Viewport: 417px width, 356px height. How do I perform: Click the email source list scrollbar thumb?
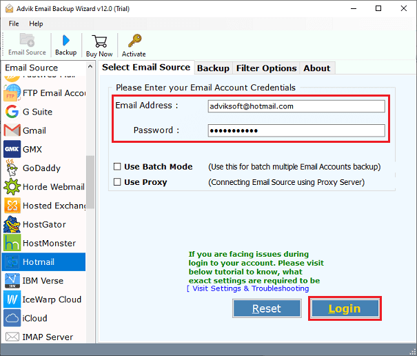coord(90,182)
